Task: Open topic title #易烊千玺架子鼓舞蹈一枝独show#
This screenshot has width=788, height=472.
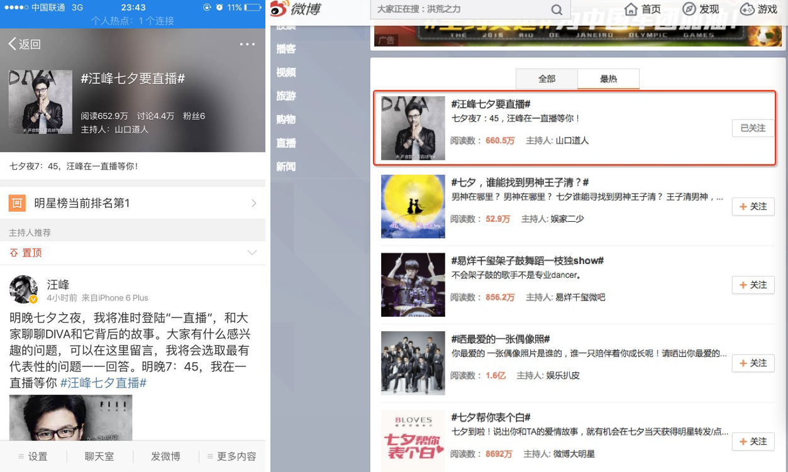Action: (x=528, y=261)
